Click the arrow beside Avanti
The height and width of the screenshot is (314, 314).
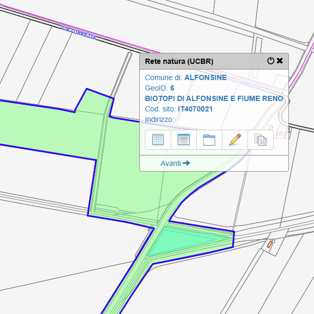coord(186,163)
